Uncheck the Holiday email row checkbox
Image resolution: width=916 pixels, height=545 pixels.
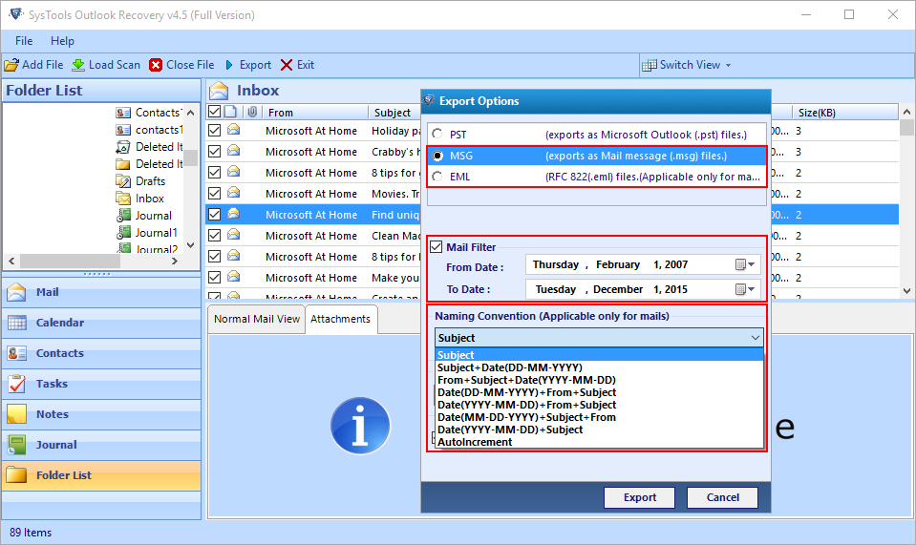point(214,131)
